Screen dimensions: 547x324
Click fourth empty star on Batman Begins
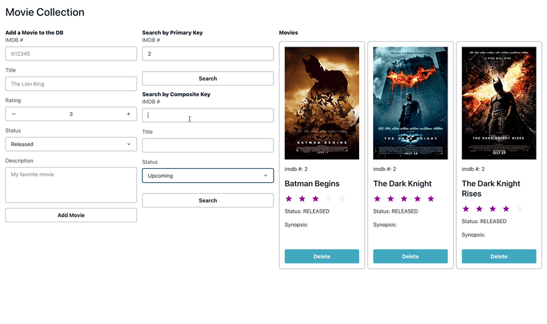tap(329, 199)
